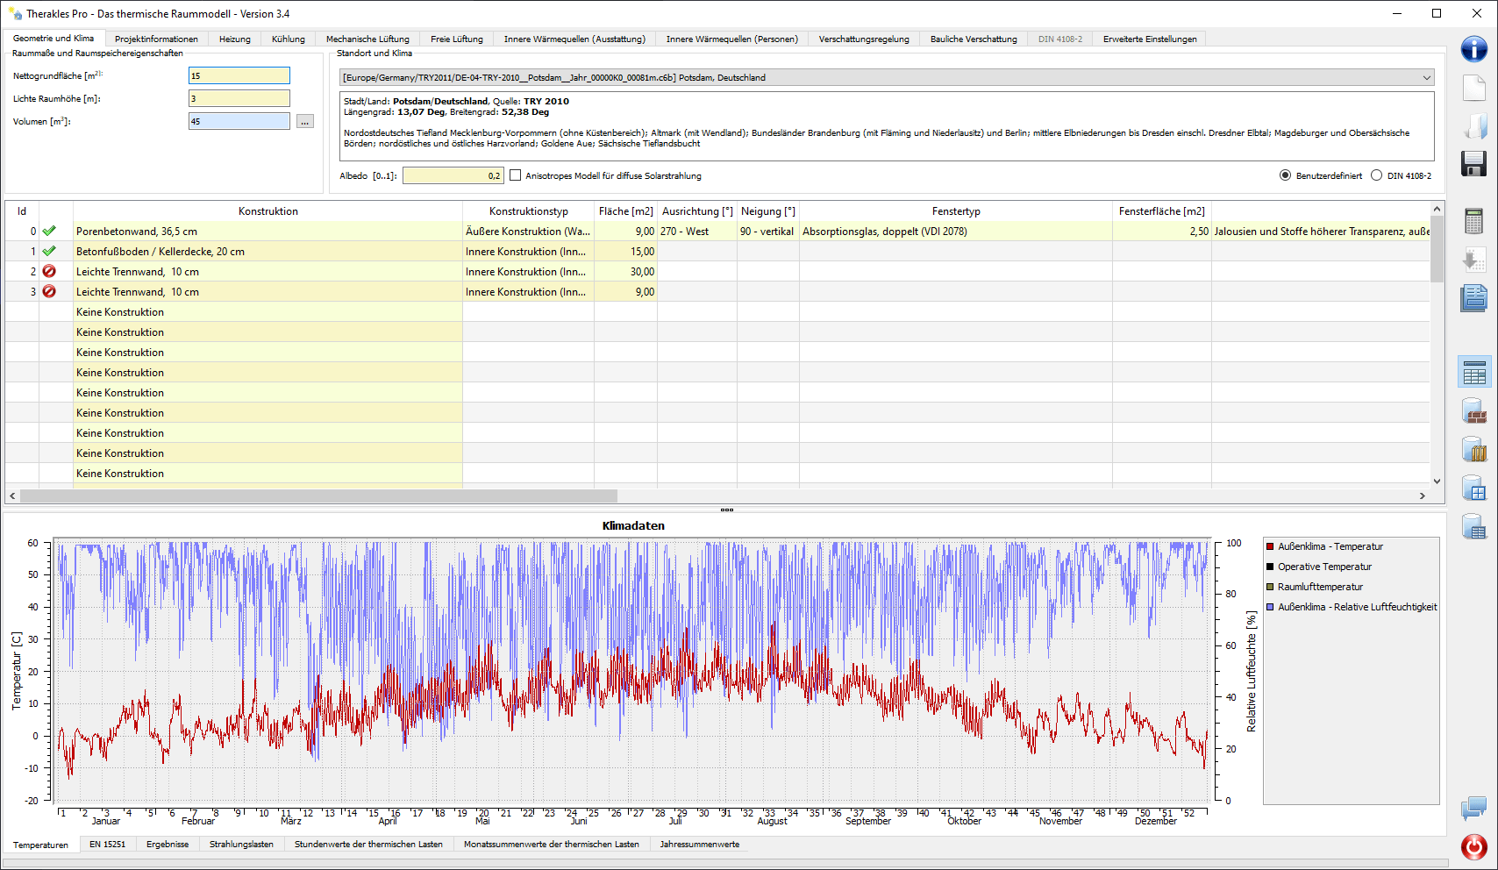Open the schedule database table icon
The width and height of the screenshot is (1498, 870).
(x=1474, y=526)
